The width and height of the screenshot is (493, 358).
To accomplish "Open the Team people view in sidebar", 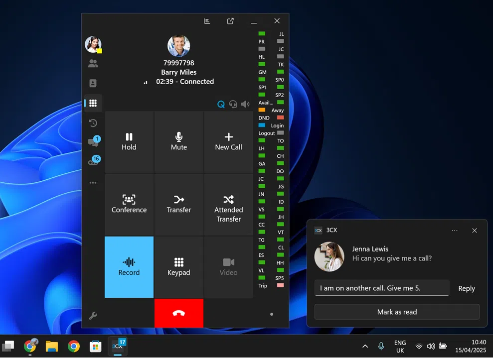I will 93,64.
